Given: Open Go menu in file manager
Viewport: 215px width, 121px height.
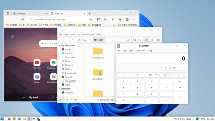Looking at the screenshot, I should pyautogui.click(x=79, y=35).
